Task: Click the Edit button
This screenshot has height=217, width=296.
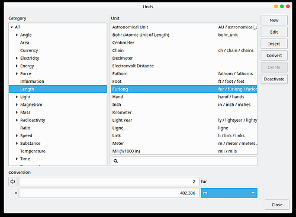Action: [274, 32]
